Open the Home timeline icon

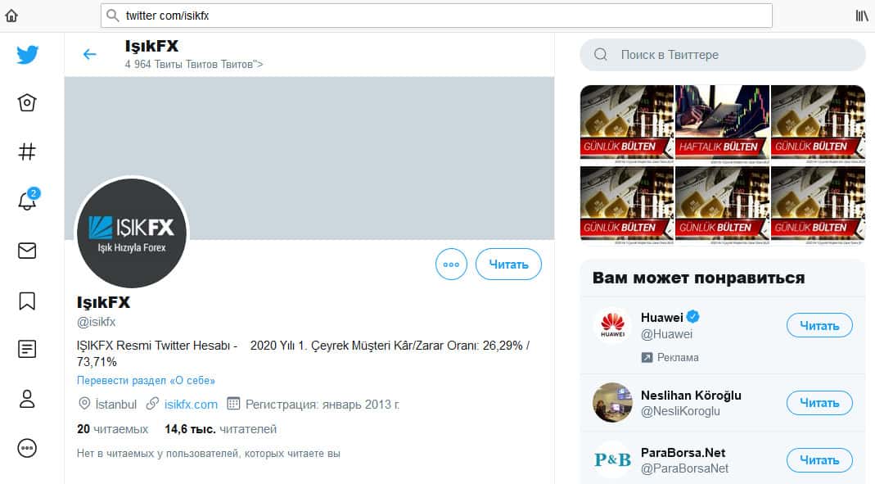point(27,102)
